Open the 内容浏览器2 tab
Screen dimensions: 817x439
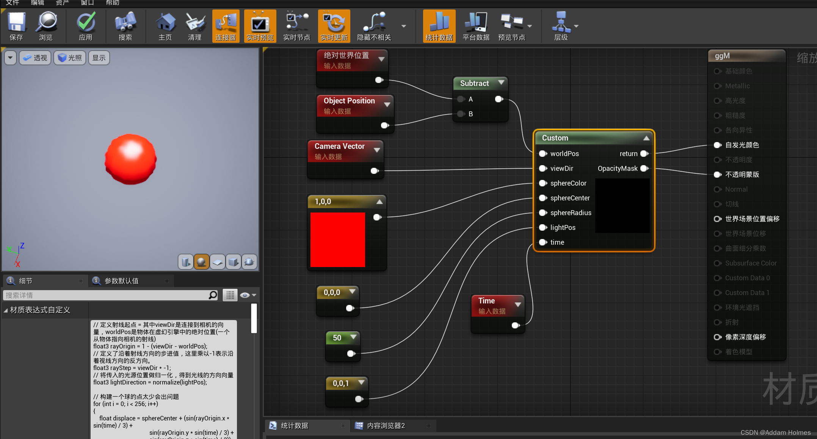coord(386,426)
